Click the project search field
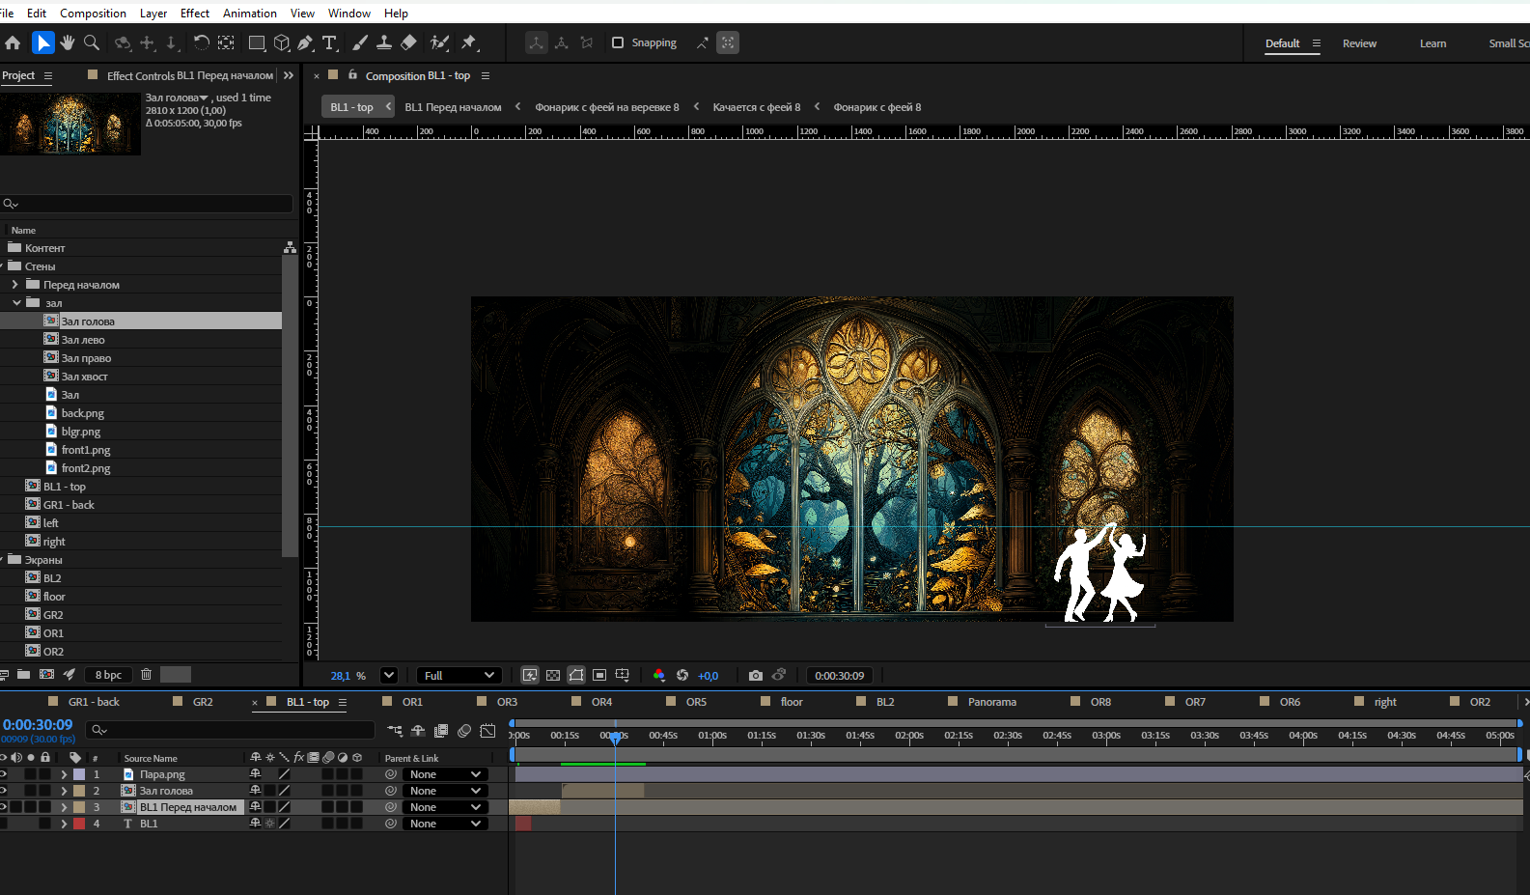The image size is (1530, 895). (147, 204)
